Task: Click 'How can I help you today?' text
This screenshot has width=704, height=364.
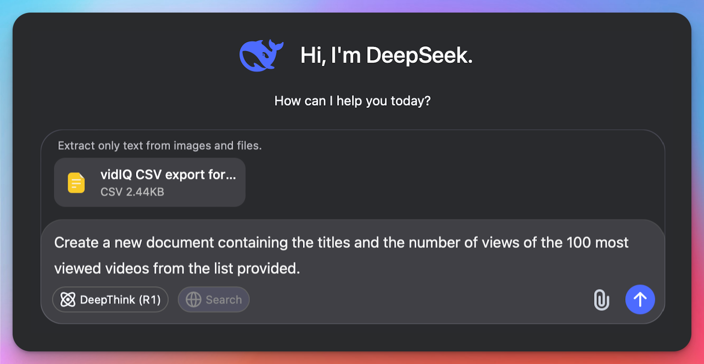Action: click(352, 101)
